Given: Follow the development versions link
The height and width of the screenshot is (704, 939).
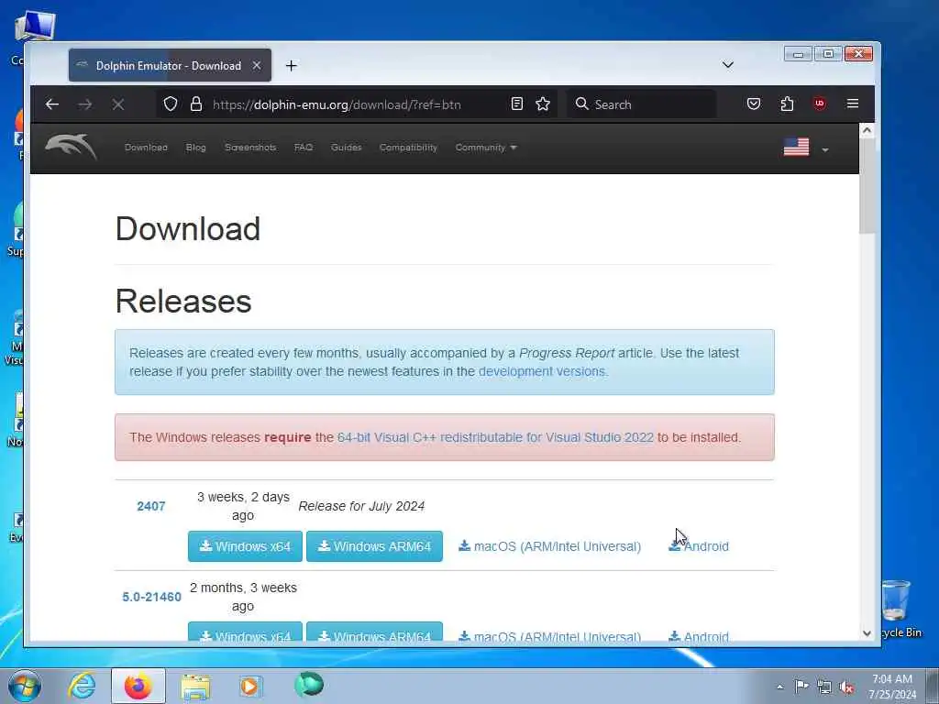Looking at the screenshot, I should pos(543,371).
